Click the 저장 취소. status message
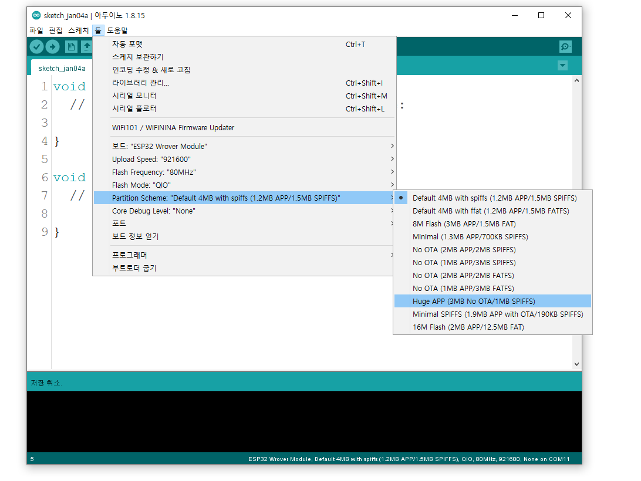 pos(46,383)
